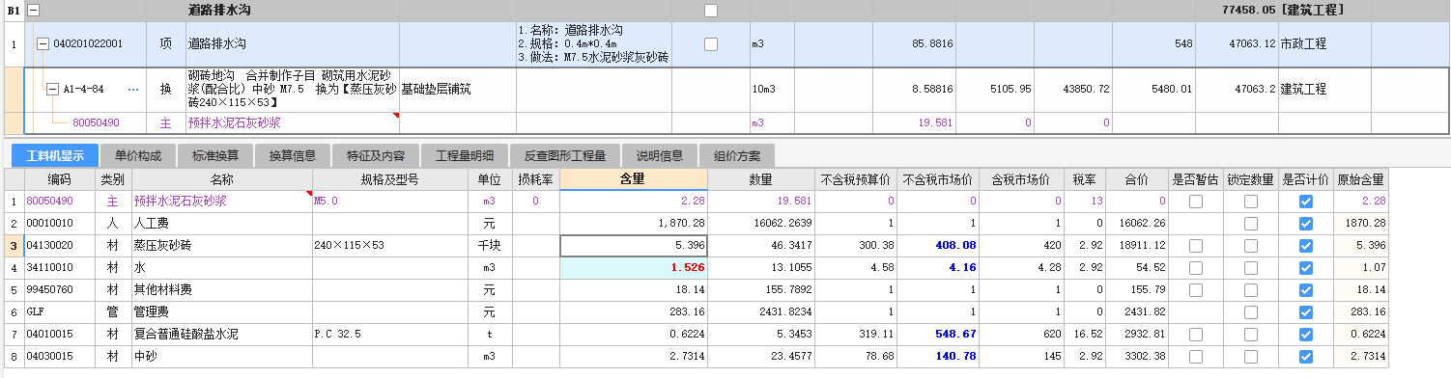Tick the checkbox in the B1 道路排水沟 row

point(711,11)
